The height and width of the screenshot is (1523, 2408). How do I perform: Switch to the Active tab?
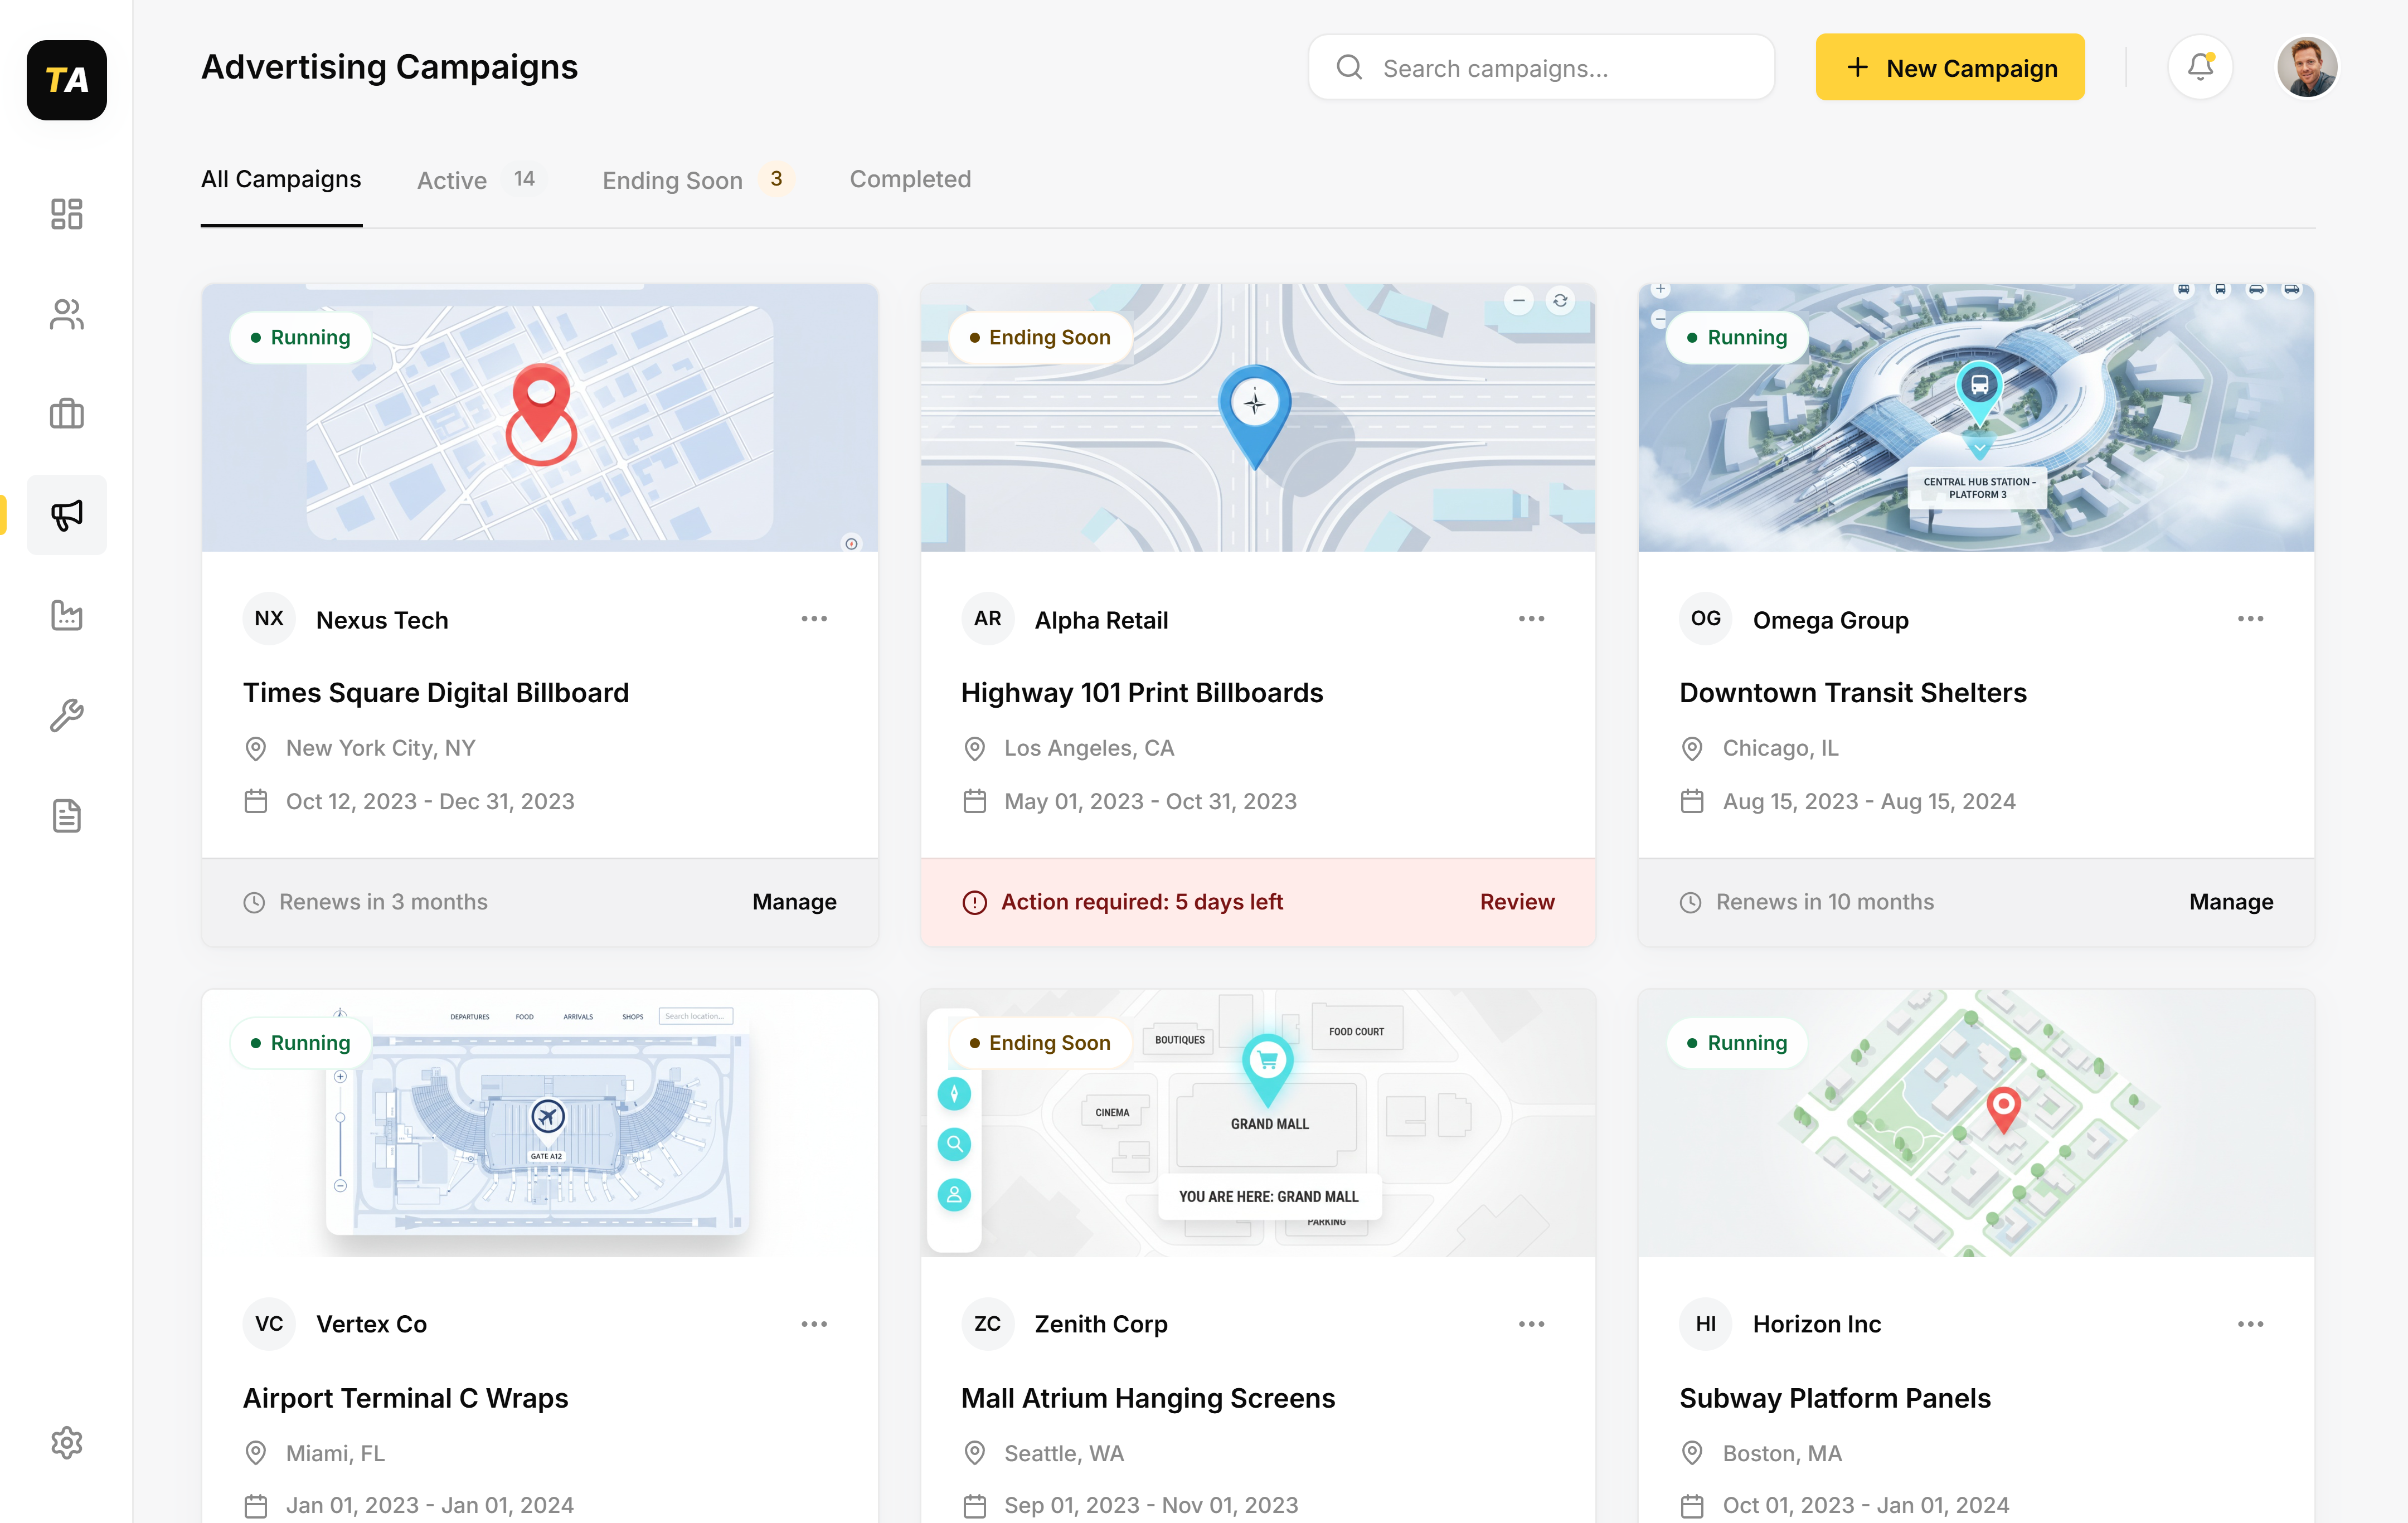coord(452,180)
